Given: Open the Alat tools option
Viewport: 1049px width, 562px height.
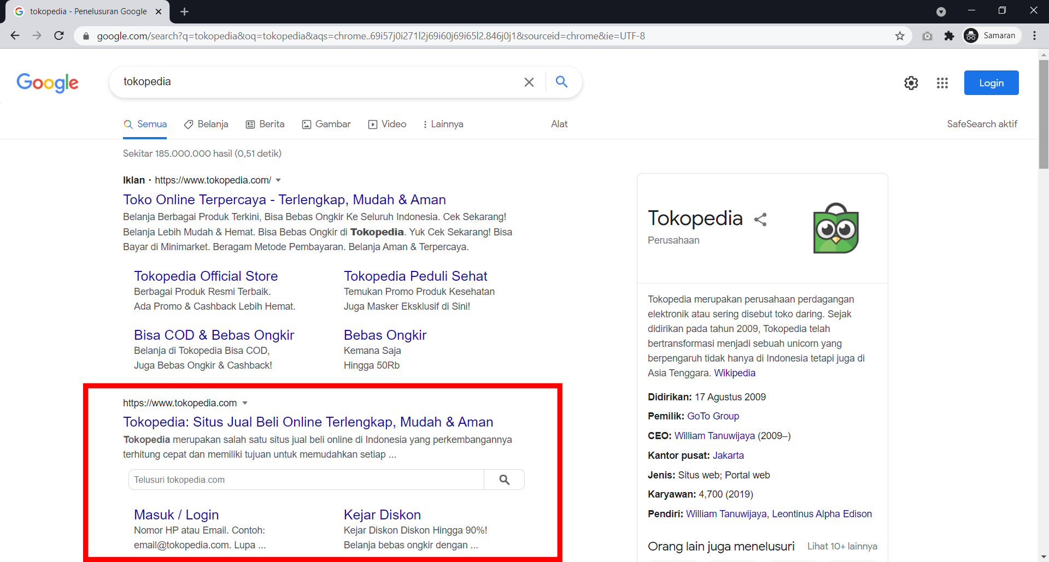Looking at the screenshot, I should point(559,124).
